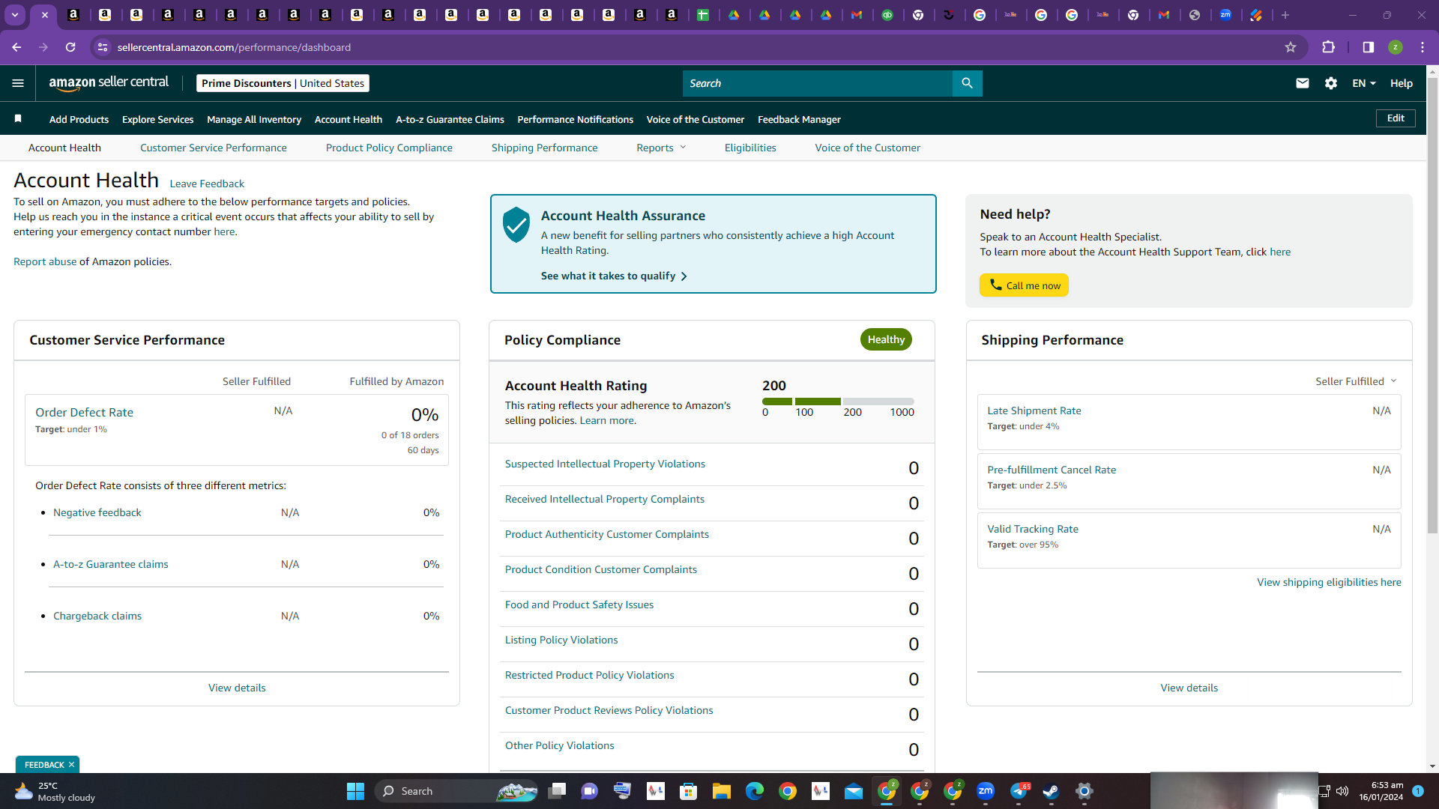Open the Help link in header
Screen dimensions: 1439x809
[1402, 83]
